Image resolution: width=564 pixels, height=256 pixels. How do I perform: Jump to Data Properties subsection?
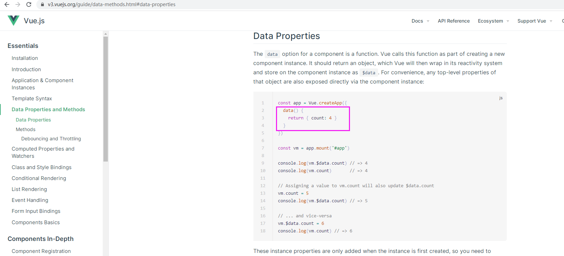point(33,120)
